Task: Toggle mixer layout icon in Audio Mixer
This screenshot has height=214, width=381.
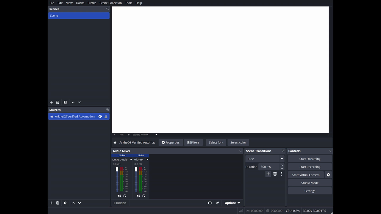Action: point(210,203)
